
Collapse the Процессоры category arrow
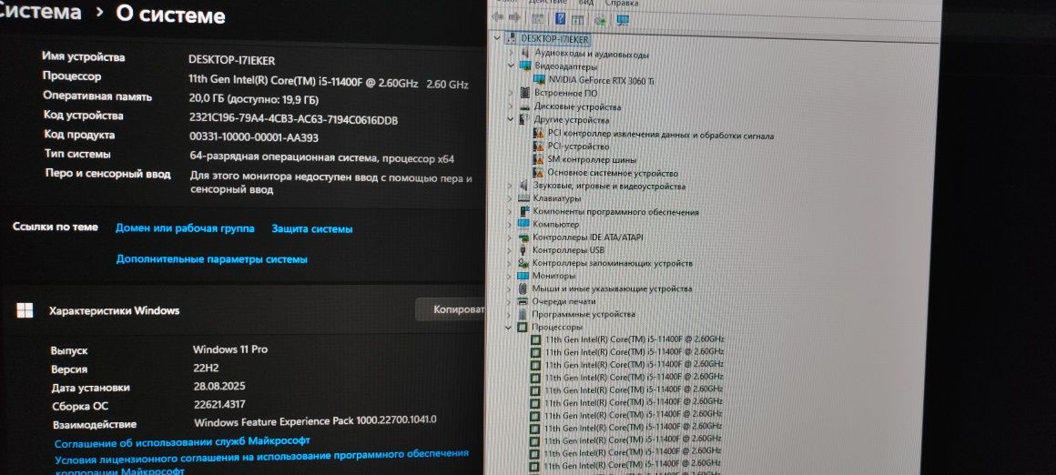[509, 327]
